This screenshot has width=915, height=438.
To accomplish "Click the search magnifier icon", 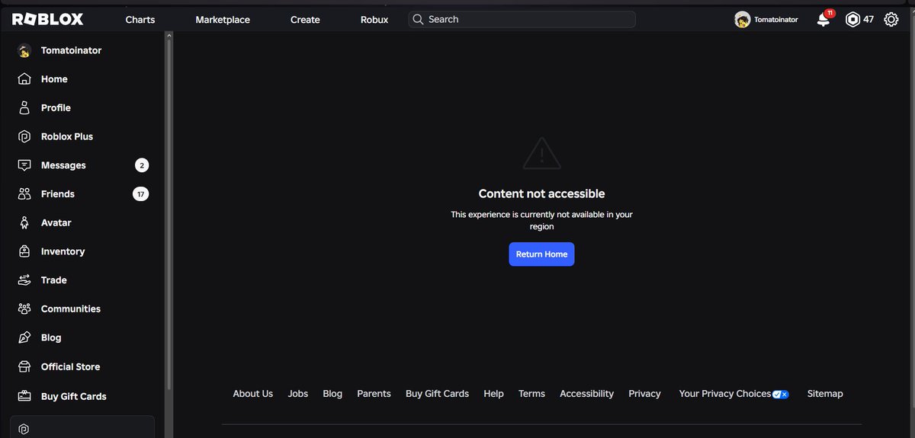I will click(417, 19).
